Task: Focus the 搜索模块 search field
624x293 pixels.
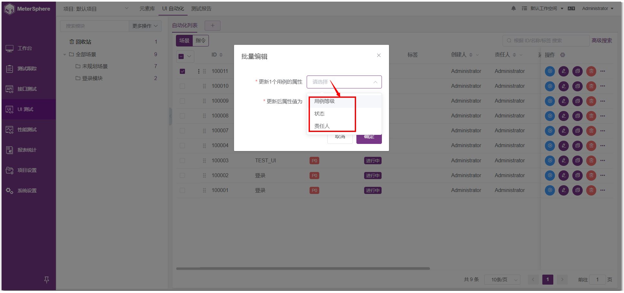Action: [x=95, y=26]
